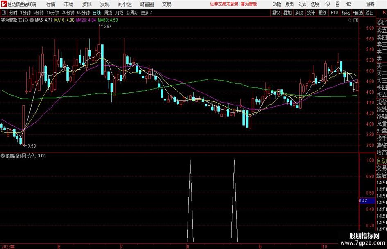Open the 公式 menu
Screen dimensions: 387x249
click(x=302, y=4)
